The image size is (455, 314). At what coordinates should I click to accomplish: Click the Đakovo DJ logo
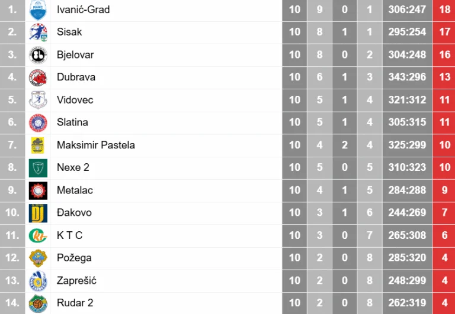[38, 213]
